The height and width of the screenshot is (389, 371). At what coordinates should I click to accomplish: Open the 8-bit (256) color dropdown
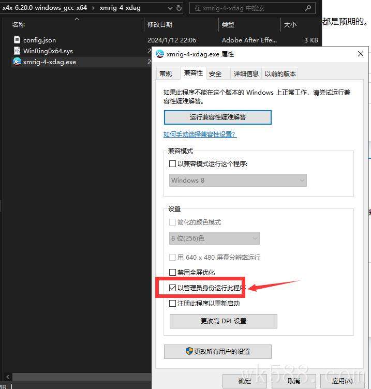click(214, 238)
